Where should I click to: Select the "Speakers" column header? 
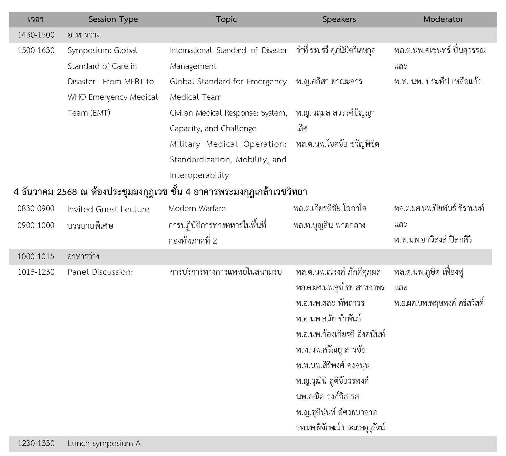click(339, 19)
